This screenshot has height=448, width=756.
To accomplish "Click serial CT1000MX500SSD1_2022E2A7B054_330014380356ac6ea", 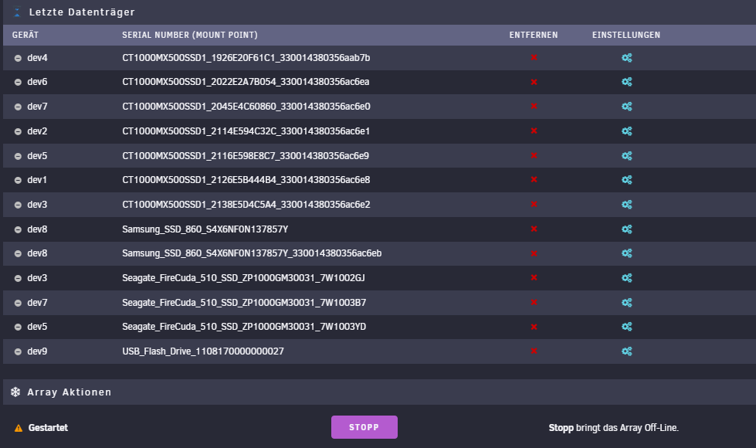I will [246, 82].
